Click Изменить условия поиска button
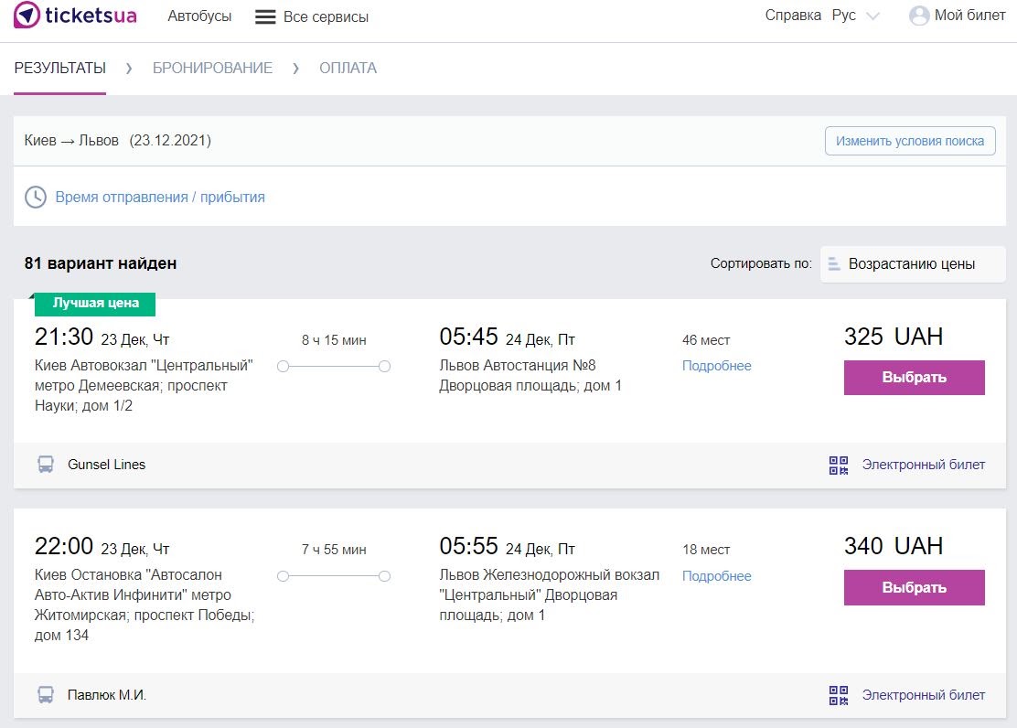 (x=910, y=141)
